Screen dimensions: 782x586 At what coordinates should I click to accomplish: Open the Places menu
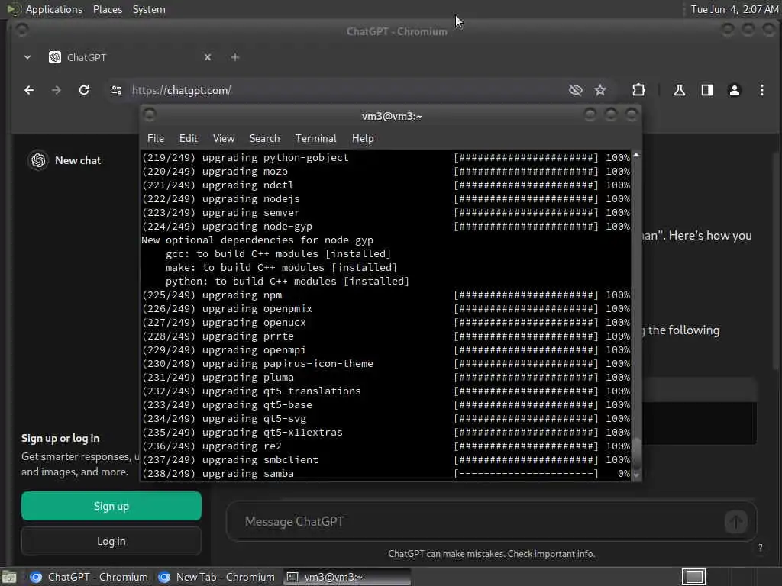coord(108,9)
